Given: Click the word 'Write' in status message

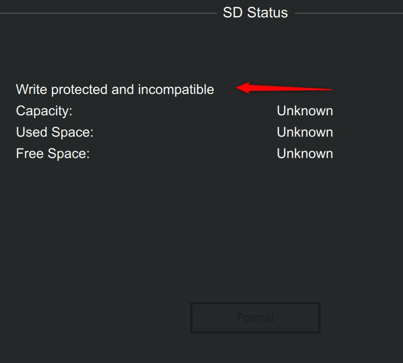Looking at the screenshot, I should click(x=32, y=89).
